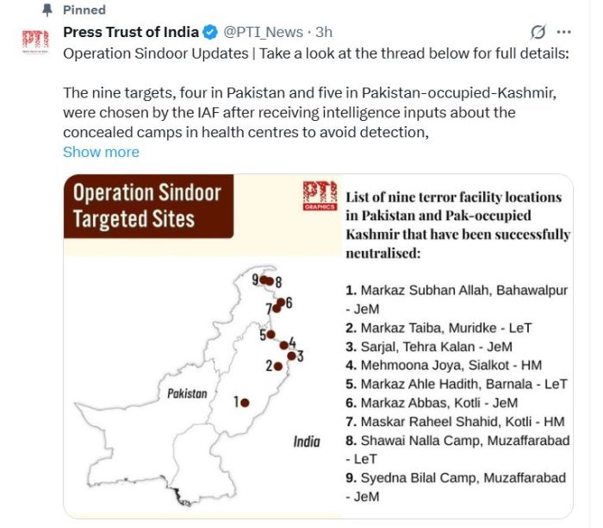Click map marker dot number 5
This screenshot has width=603, height=528.
[270, 335]
